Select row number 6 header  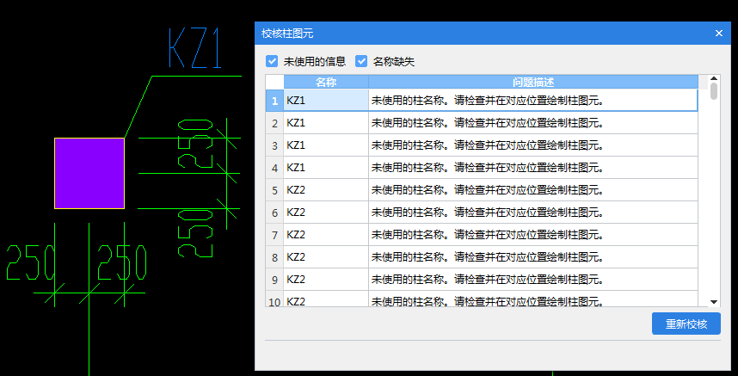coord(275,213)
